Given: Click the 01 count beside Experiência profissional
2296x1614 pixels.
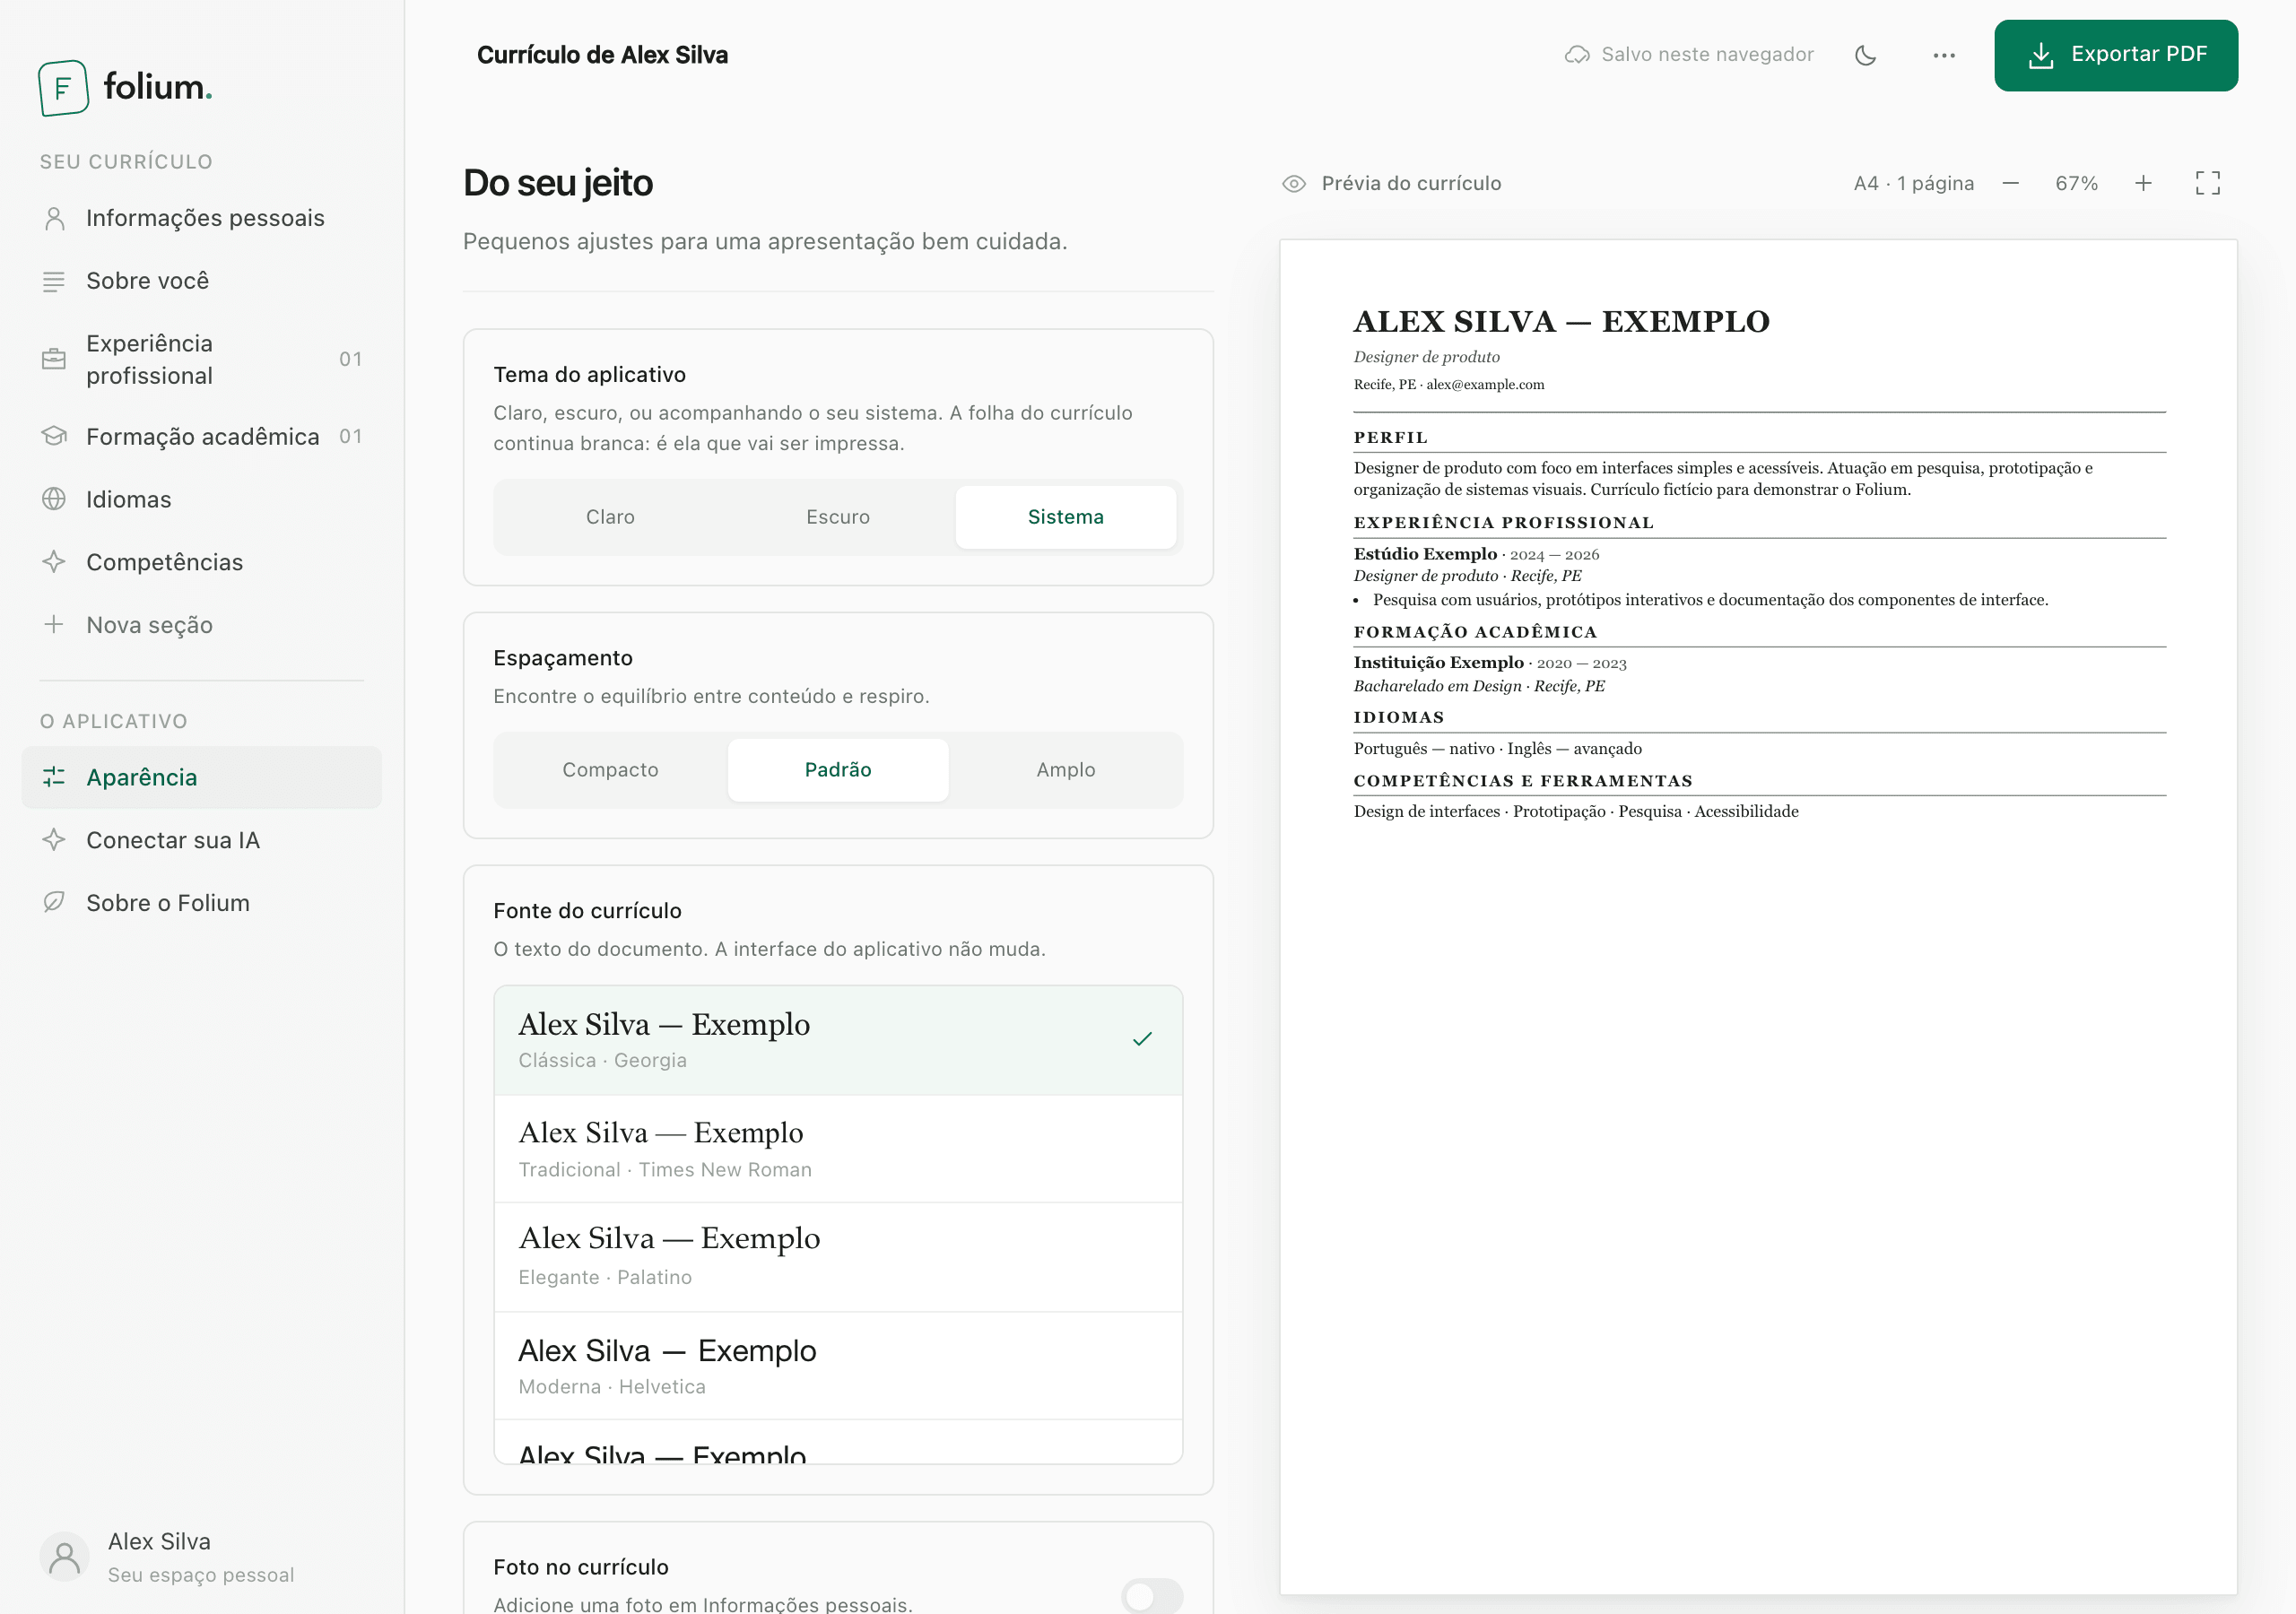Looking at the screenshot, I should (351, 359).
